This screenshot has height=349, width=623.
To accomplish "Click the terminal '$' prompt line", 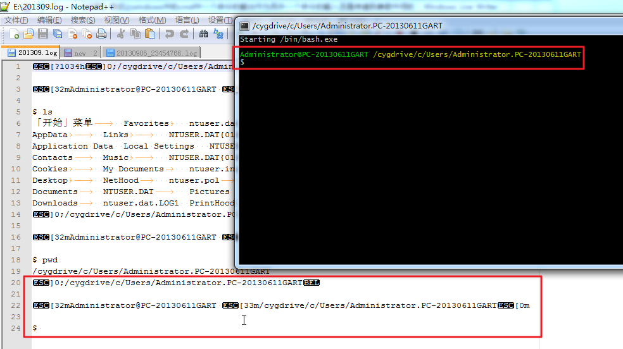I will click(242, 62).
